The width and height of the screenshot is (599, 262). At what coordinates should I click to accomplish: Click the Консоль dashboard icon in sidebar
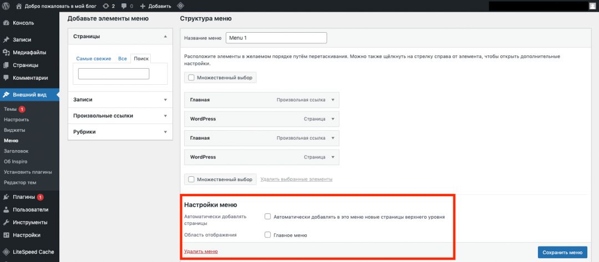(6, 23)
